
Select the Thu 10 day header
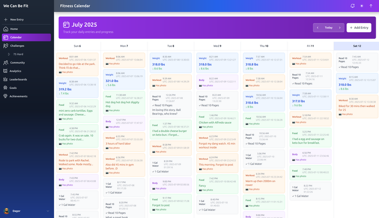point(264,46)
